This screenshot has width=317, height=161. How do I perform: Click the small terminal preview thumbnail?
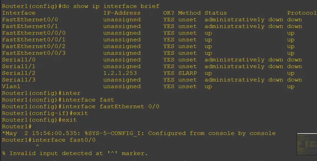(306, 144)
